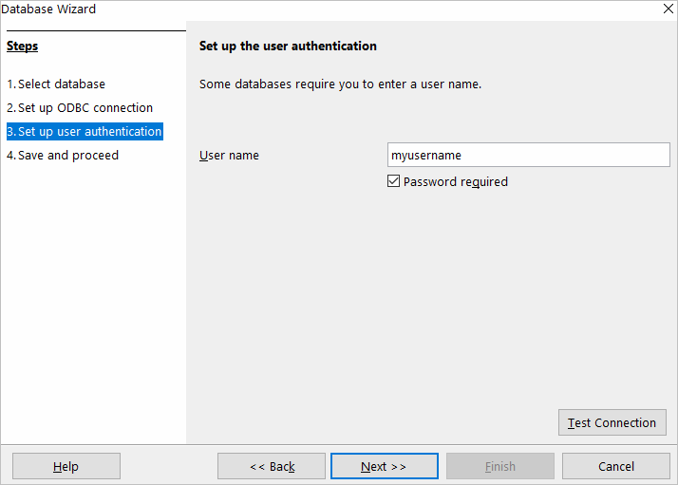Click the Set up the user authentication heading
Image resolution: width=678 pixels, height=485 pixels.
point(288,46)
